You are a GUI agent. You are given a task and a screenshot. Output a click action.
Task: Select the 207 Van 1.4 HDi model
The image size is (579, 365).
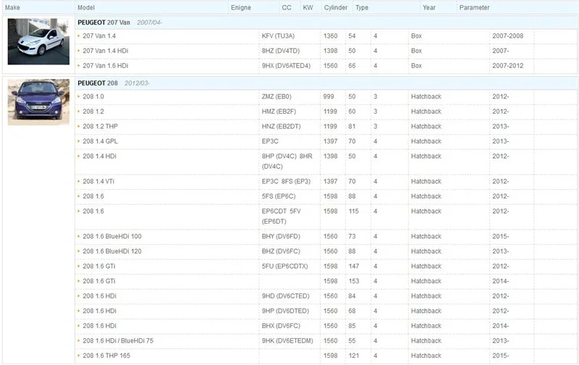pos(105,51)
